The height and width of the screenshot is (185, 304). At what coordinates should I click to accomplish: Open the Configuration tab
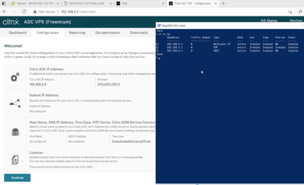tap(48, 32)
